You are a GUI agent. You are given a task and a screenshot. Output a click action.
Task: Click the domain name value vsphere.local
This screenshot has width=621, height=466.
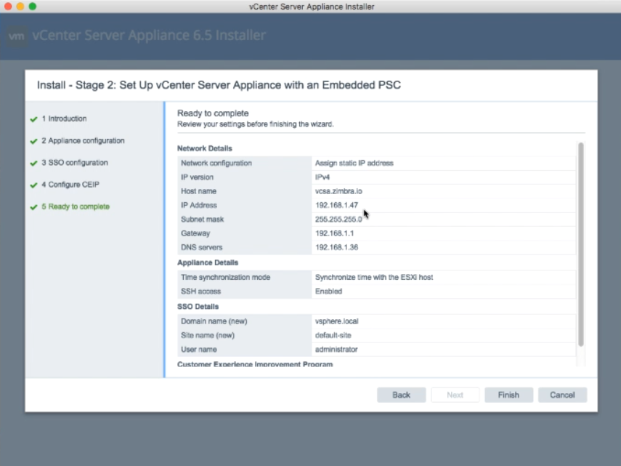[x=336, y=321]
